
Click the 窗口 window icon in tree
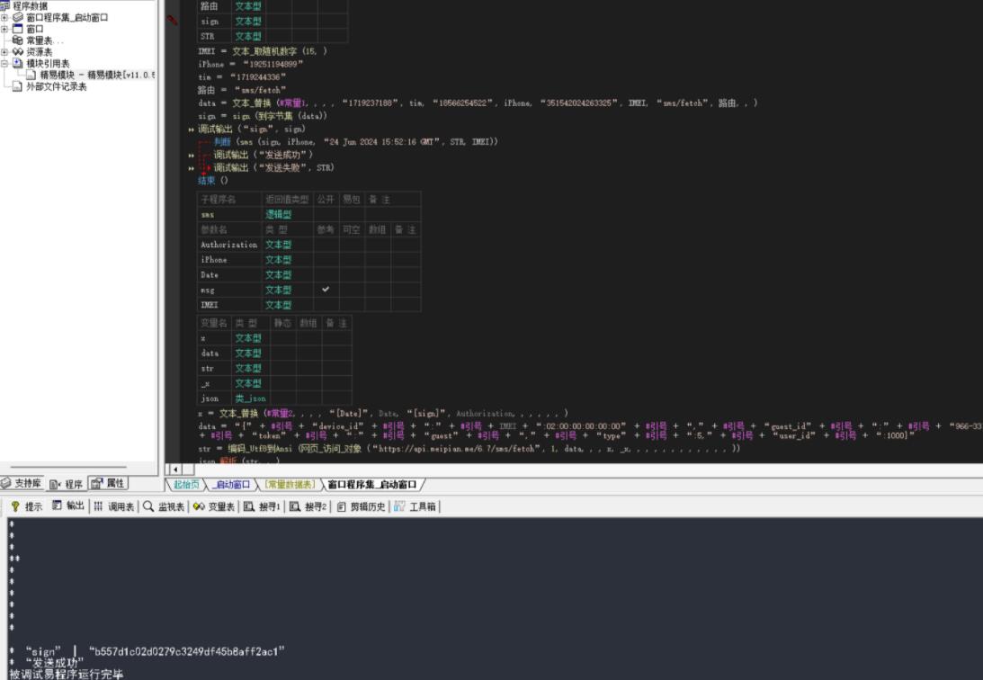[18, 29]
